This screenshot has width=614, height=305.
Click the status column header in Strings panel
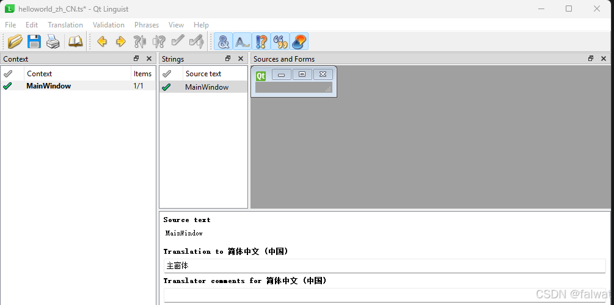(171, 74)
